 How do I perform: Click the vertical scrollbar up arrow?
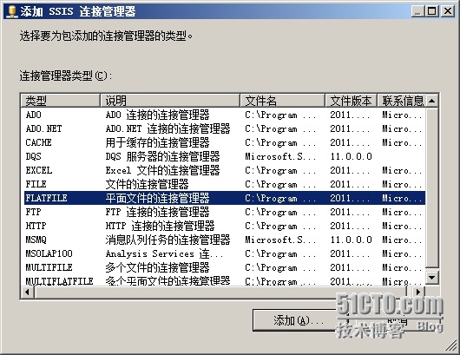coord(432,101)
